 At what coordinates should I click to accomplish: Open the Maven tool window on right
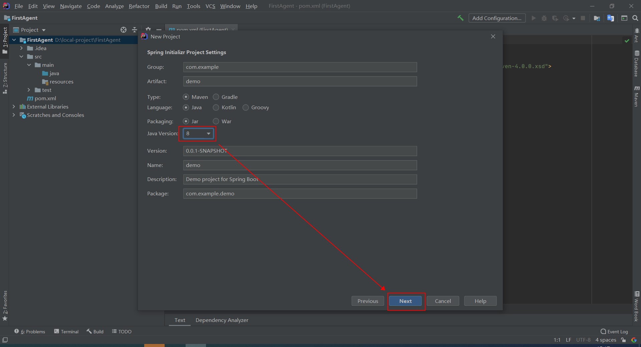[x=636, y=96]
